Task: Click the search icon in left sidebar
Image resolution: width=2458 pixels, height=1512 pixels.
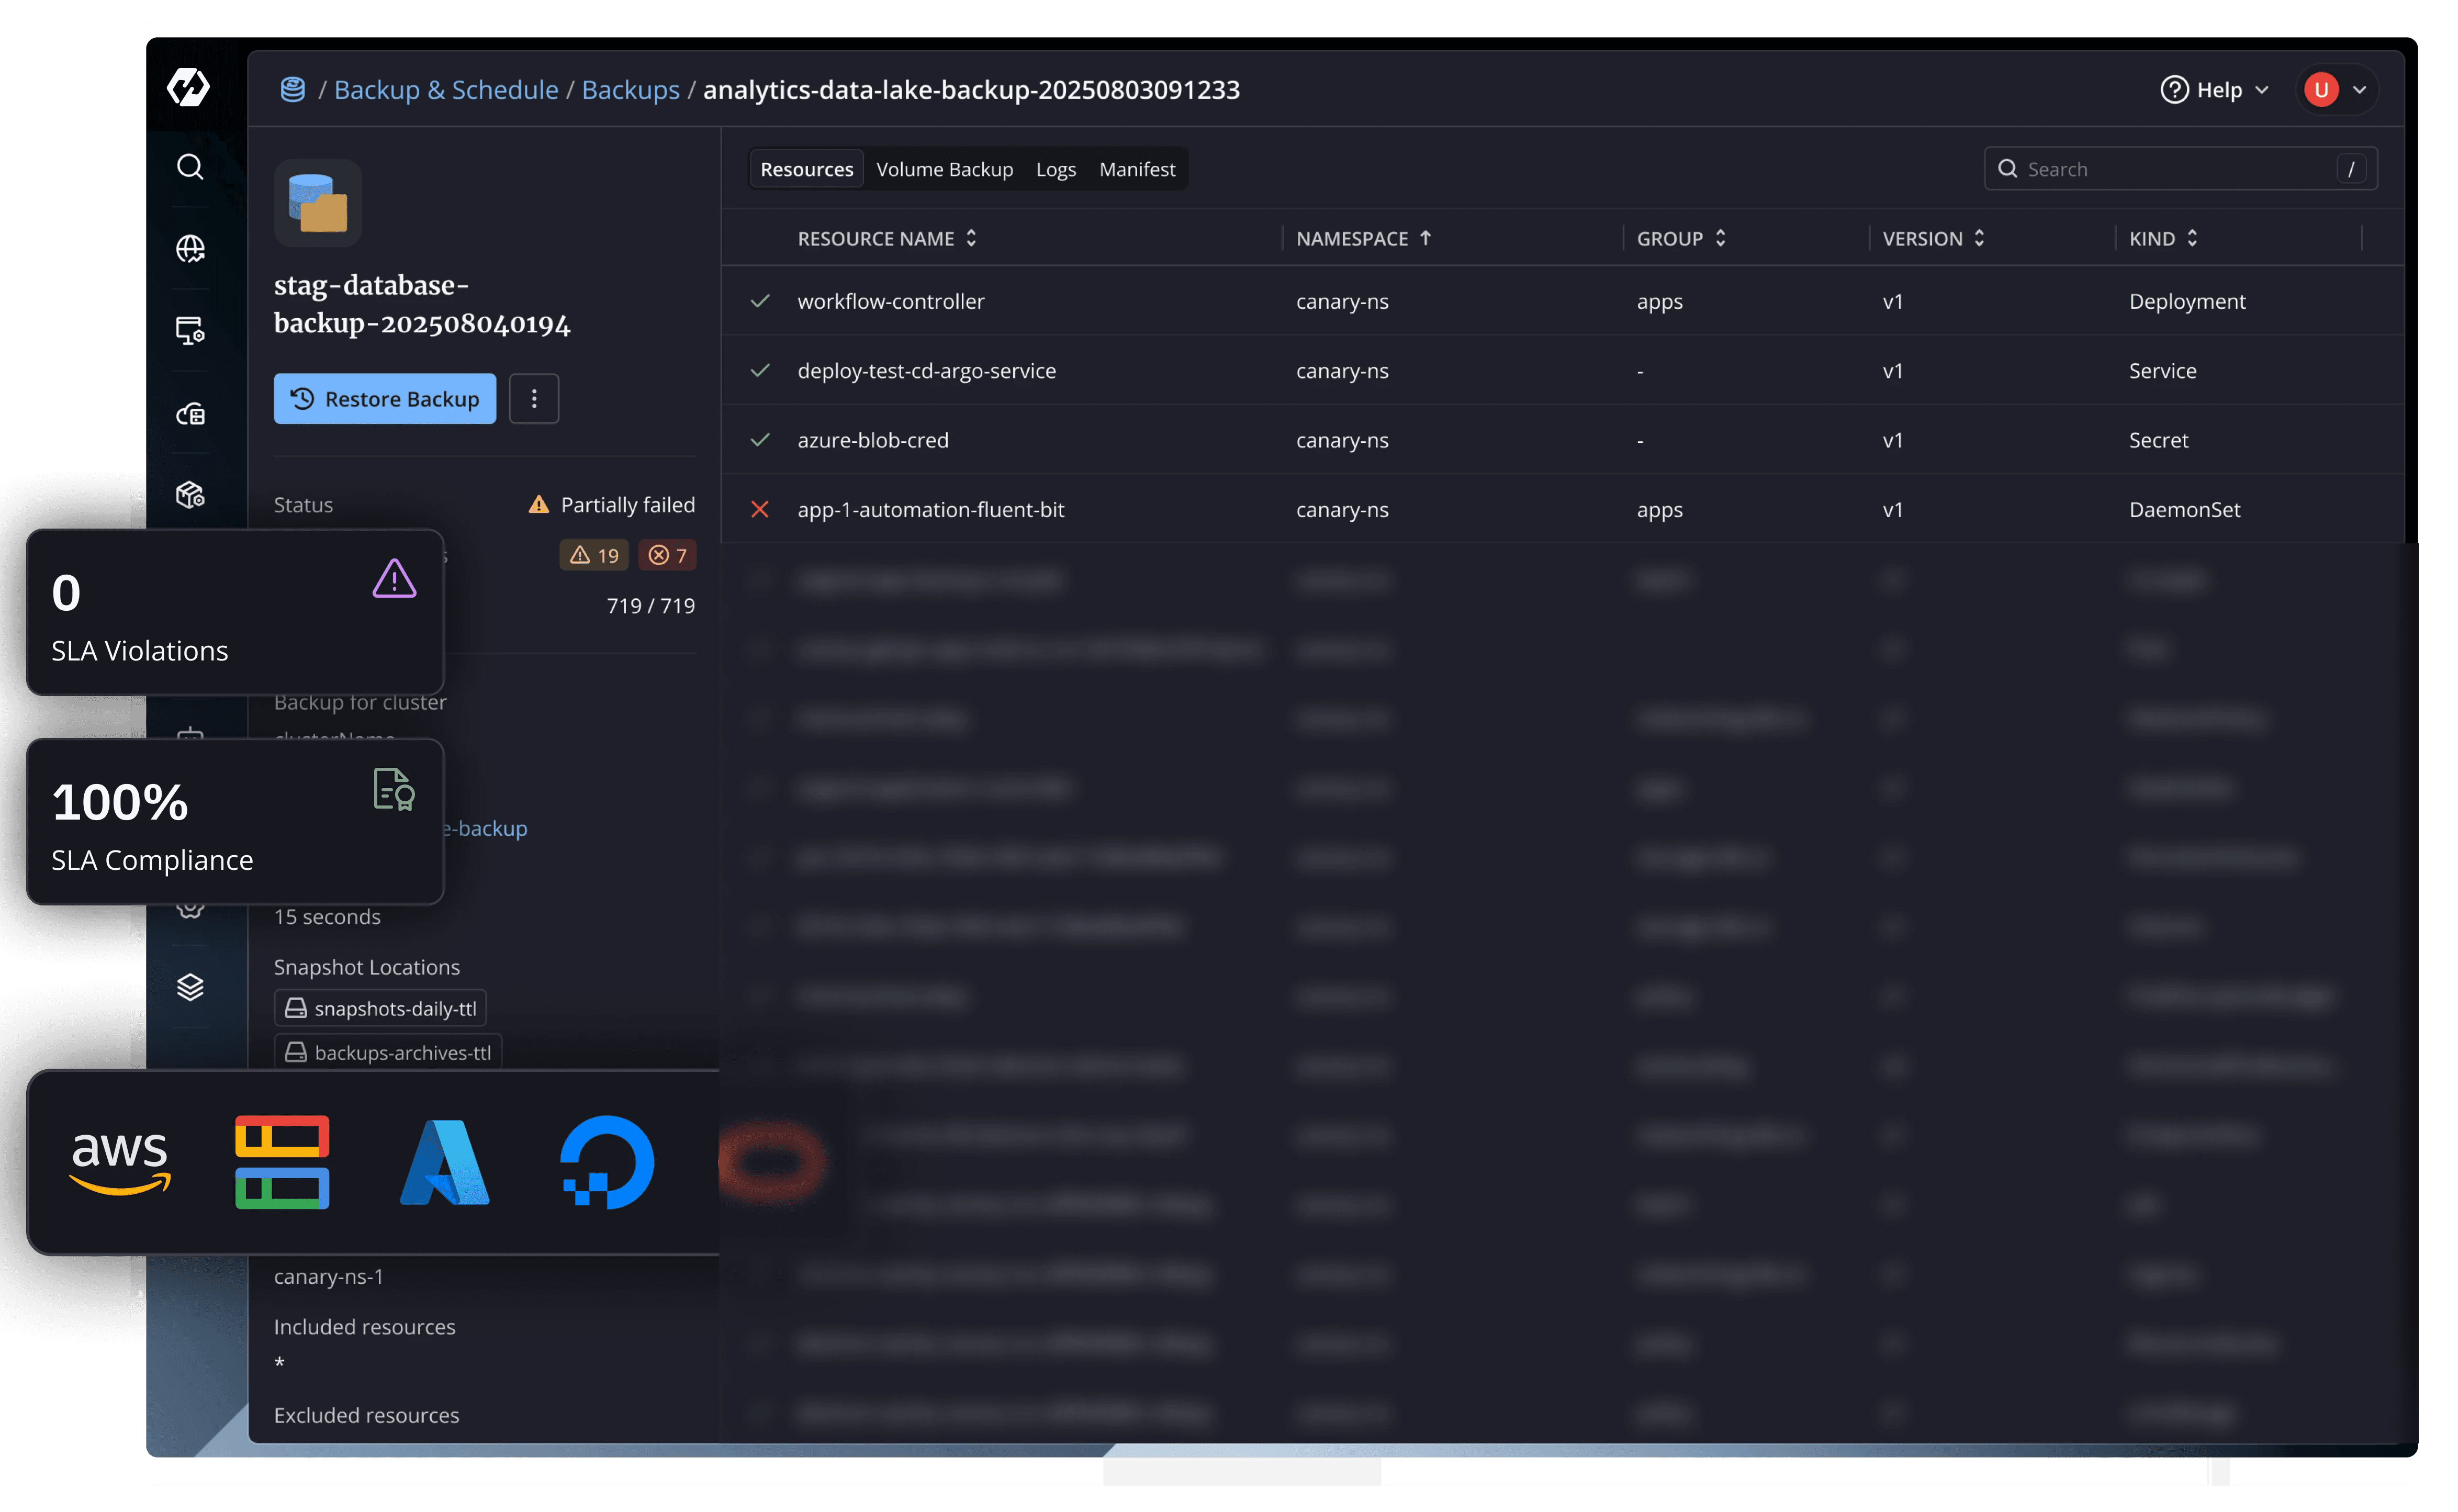Action: coord(190,167)
